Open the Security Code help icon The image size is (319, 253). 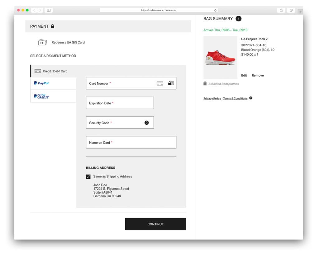click(x=146, y=123)
